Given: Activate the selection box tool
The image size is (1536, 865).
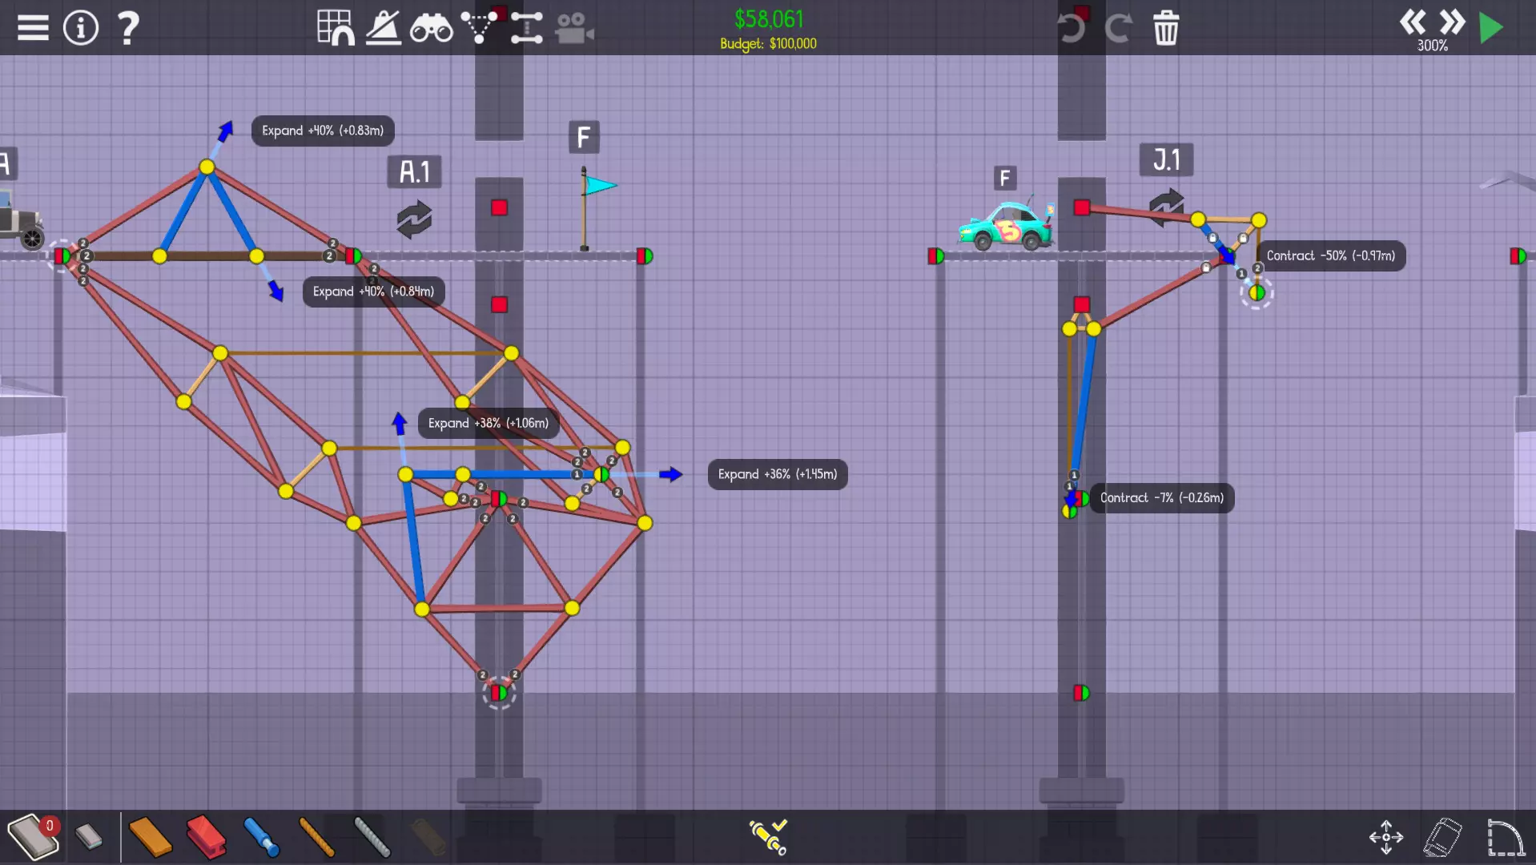Looking at the screenshot, I should 1505,837.
